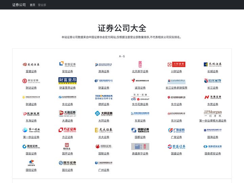Open the 国泰君安证券 text link
Screen dimensions: 244x183
pos(213,154)
